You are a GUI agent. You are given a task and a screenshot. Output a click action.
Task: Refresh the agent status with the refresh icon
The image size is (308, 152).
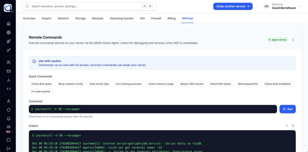pos(293,40)
